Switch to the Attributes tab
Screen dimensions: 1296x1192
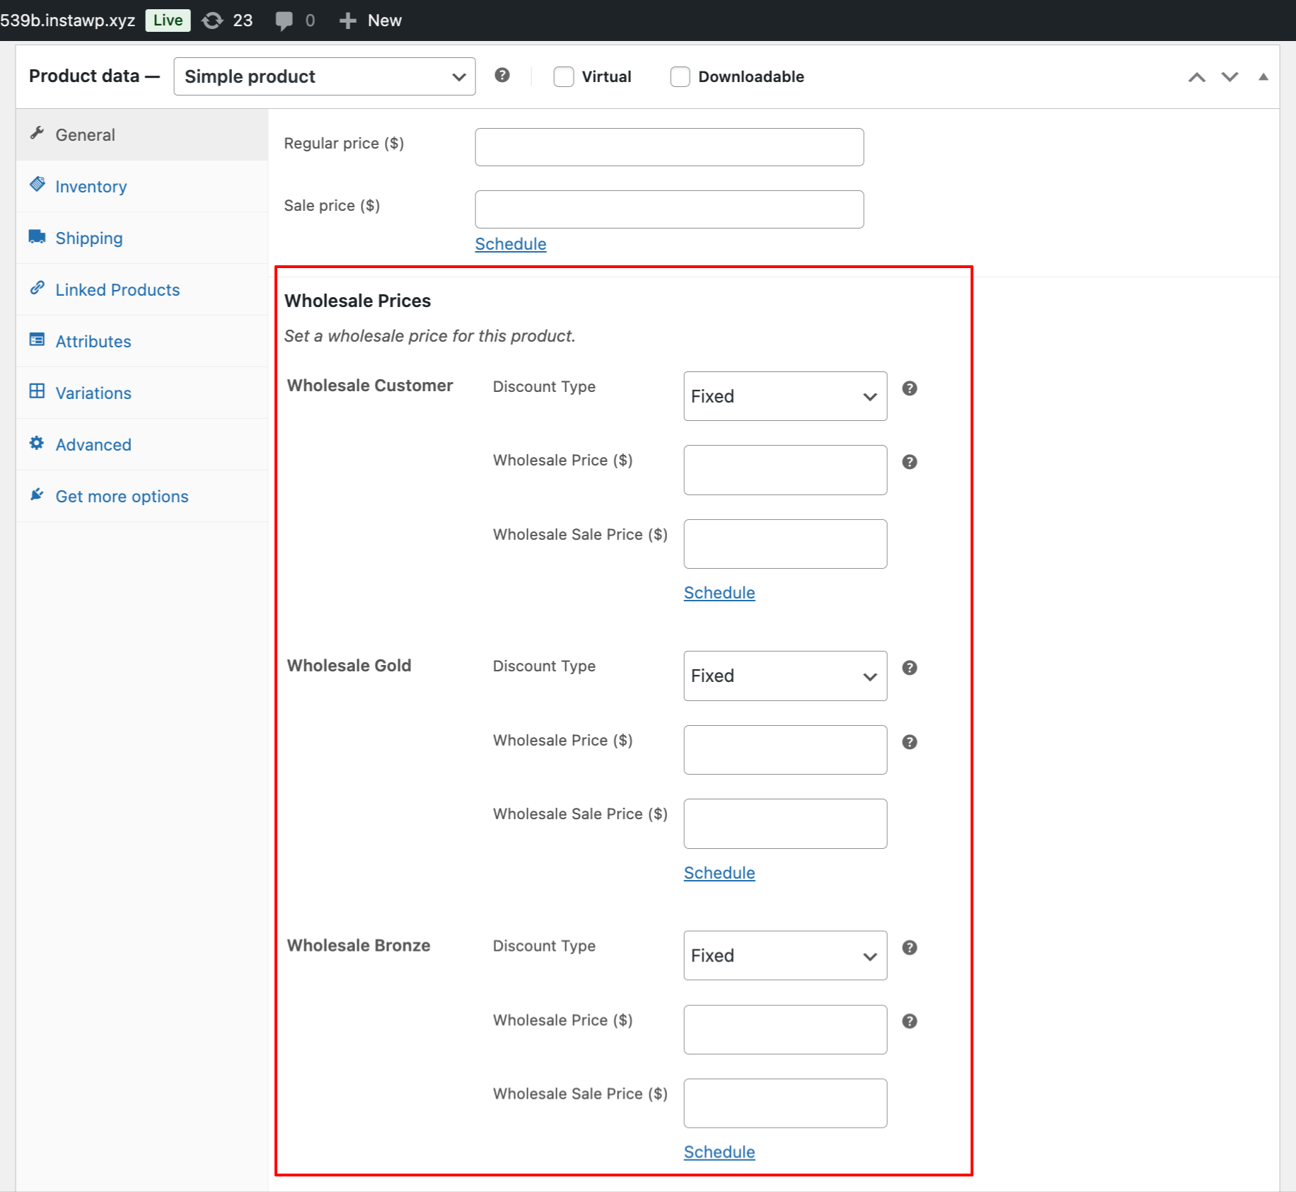tap(142, 341)
